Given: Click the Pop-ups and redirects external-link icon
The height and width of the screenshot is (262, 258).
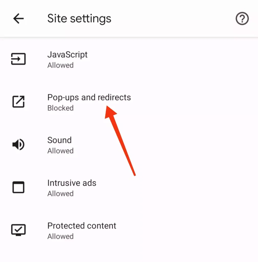Looking at the screenshot, I should (x=18, y=102).
